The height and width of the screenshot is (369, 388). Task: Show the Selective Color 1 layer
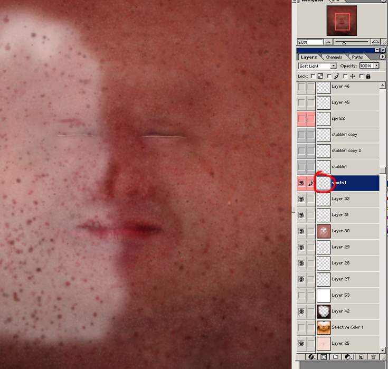[x=301, y=328]
